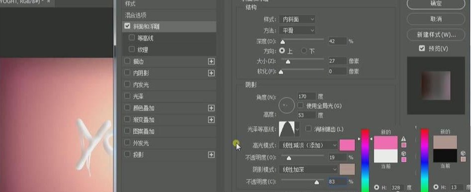Click the 大小 (Z) slider handle
This screenshot has height=192, width=471.
coord(288,62)
